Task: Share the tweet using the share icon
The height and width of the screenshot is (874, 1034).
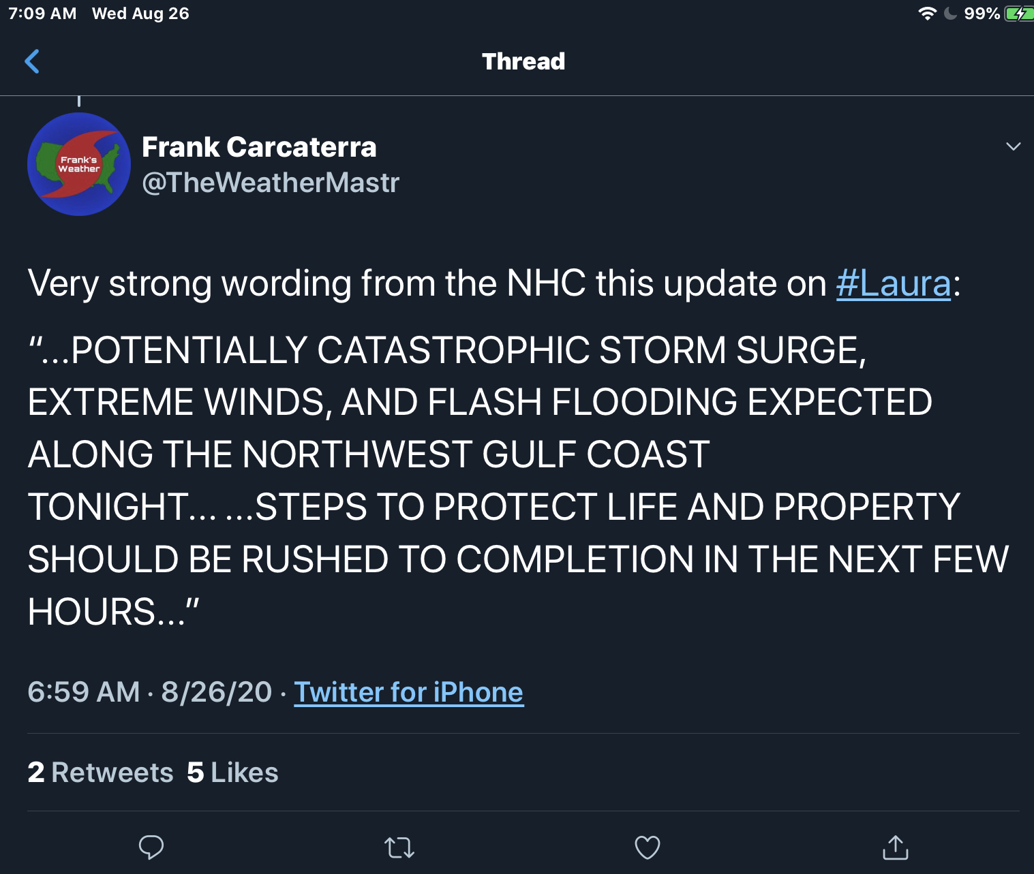Action: (895, 848)
